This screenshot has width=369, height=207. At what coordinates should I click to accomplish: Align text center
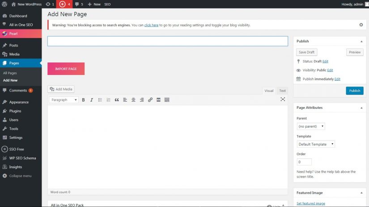point(133,100)
